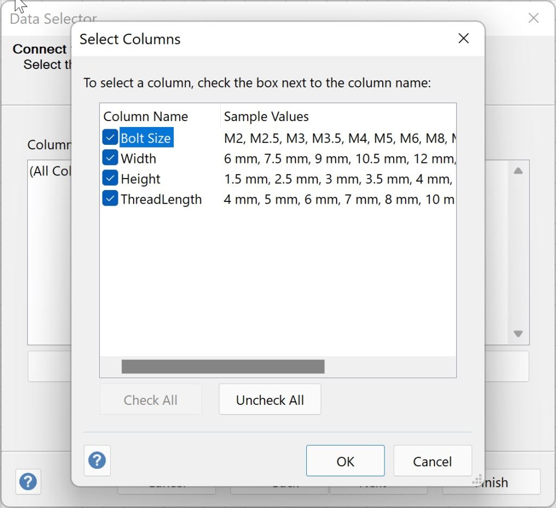
Task: Cancel the Select Columns dialog
Action: click(432, 461)
